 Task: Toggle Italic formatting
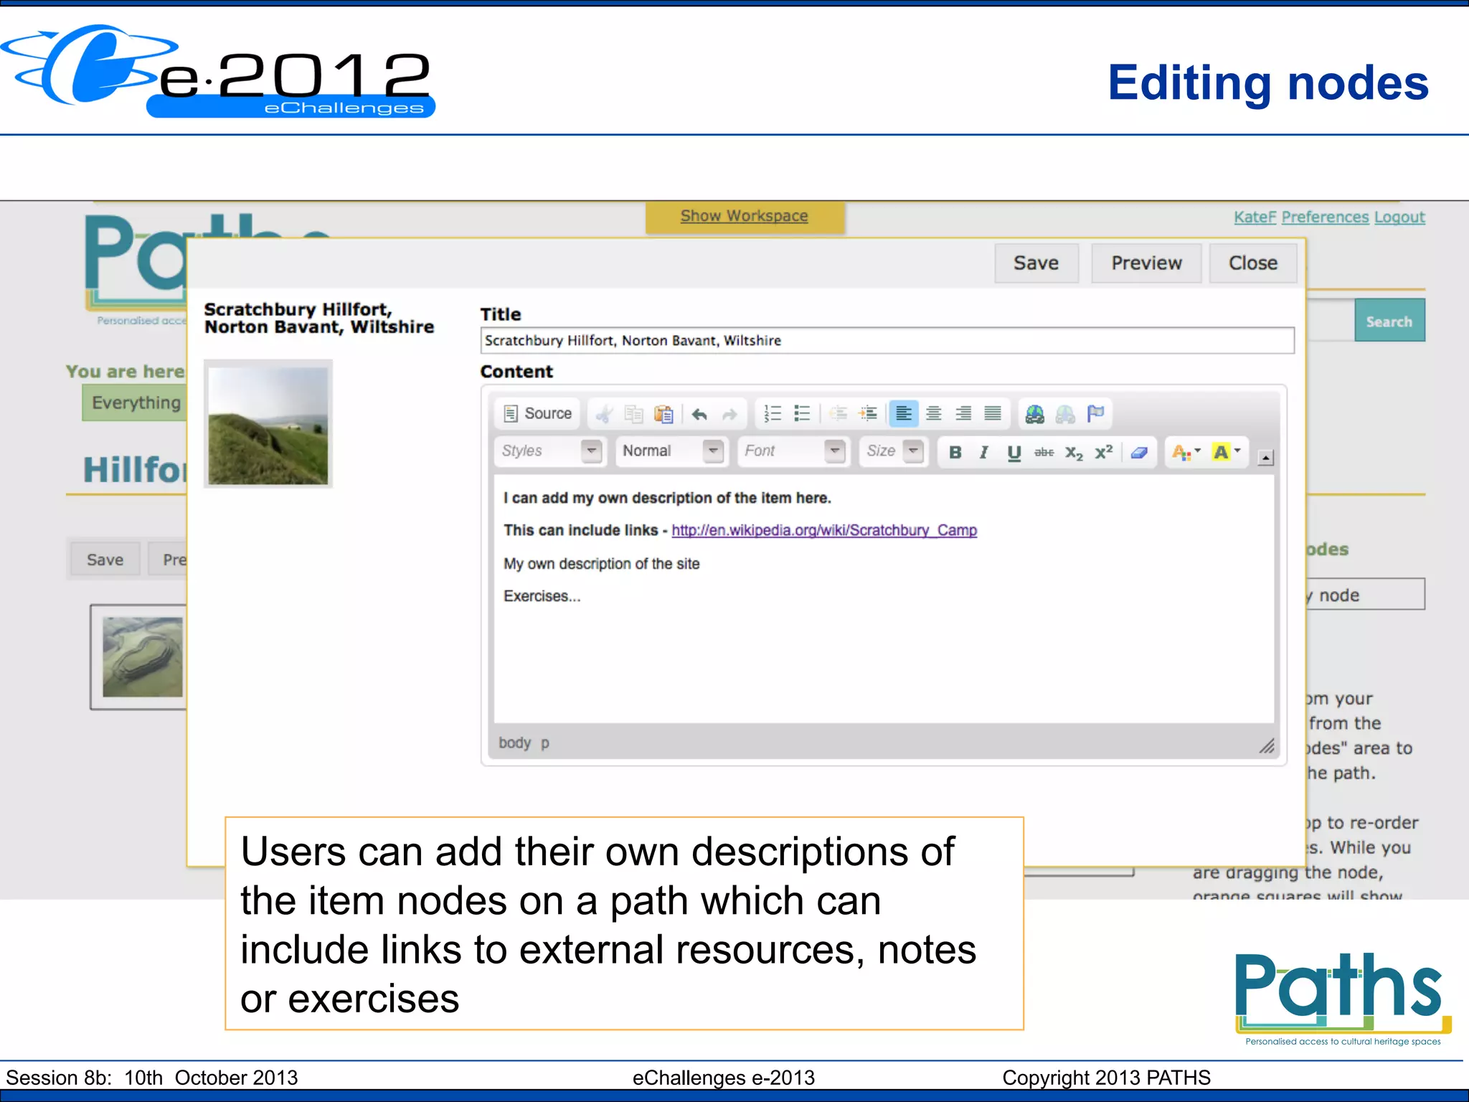[x=984, y=452]
